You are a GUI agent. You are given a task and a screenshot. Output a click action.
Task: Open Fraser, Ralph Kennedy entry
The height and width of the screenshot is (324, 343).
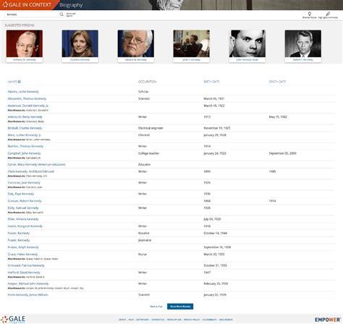tap(23, 247)
